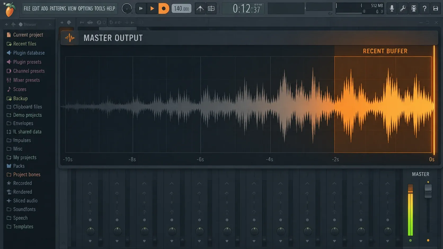Start playback with the Play button
This screenshot has width=443, height=249.
click(x=152, y=8)
